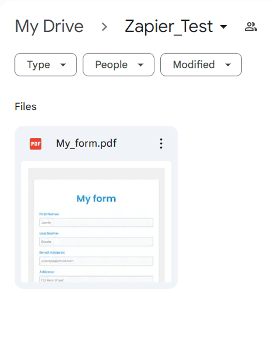The image size is (275, 354).
Task: Click the red PDF file icon
Action: 35,144
